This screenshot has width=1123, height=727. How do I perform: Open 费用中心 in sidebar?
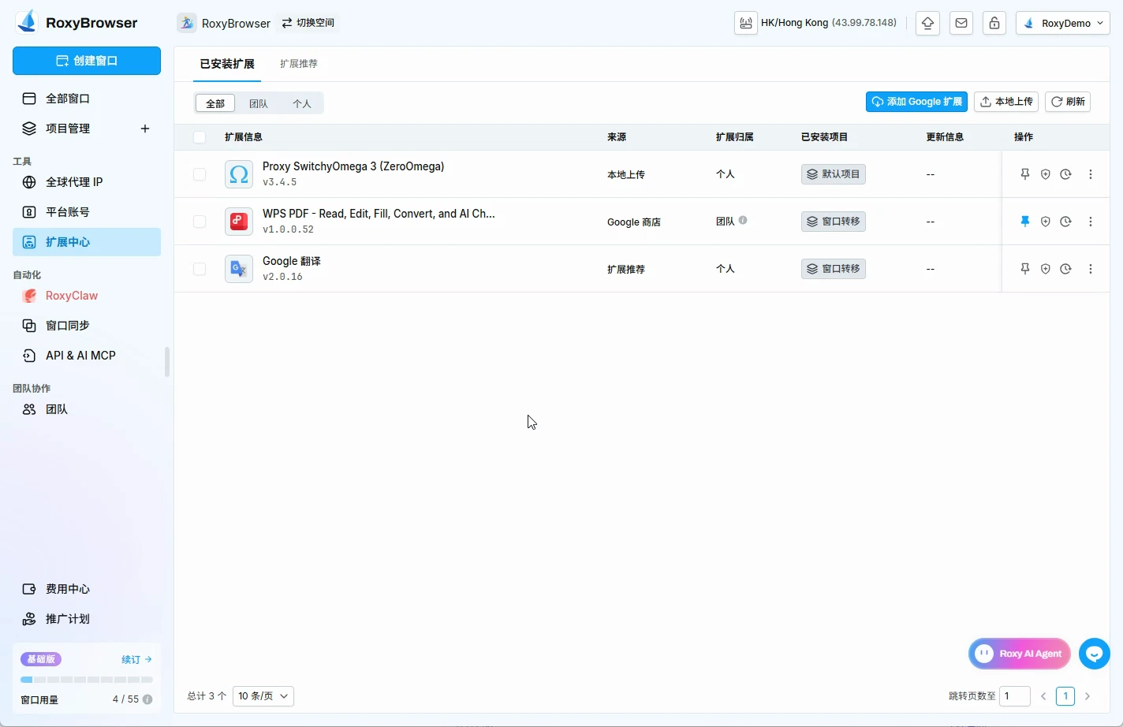(87, 589)
